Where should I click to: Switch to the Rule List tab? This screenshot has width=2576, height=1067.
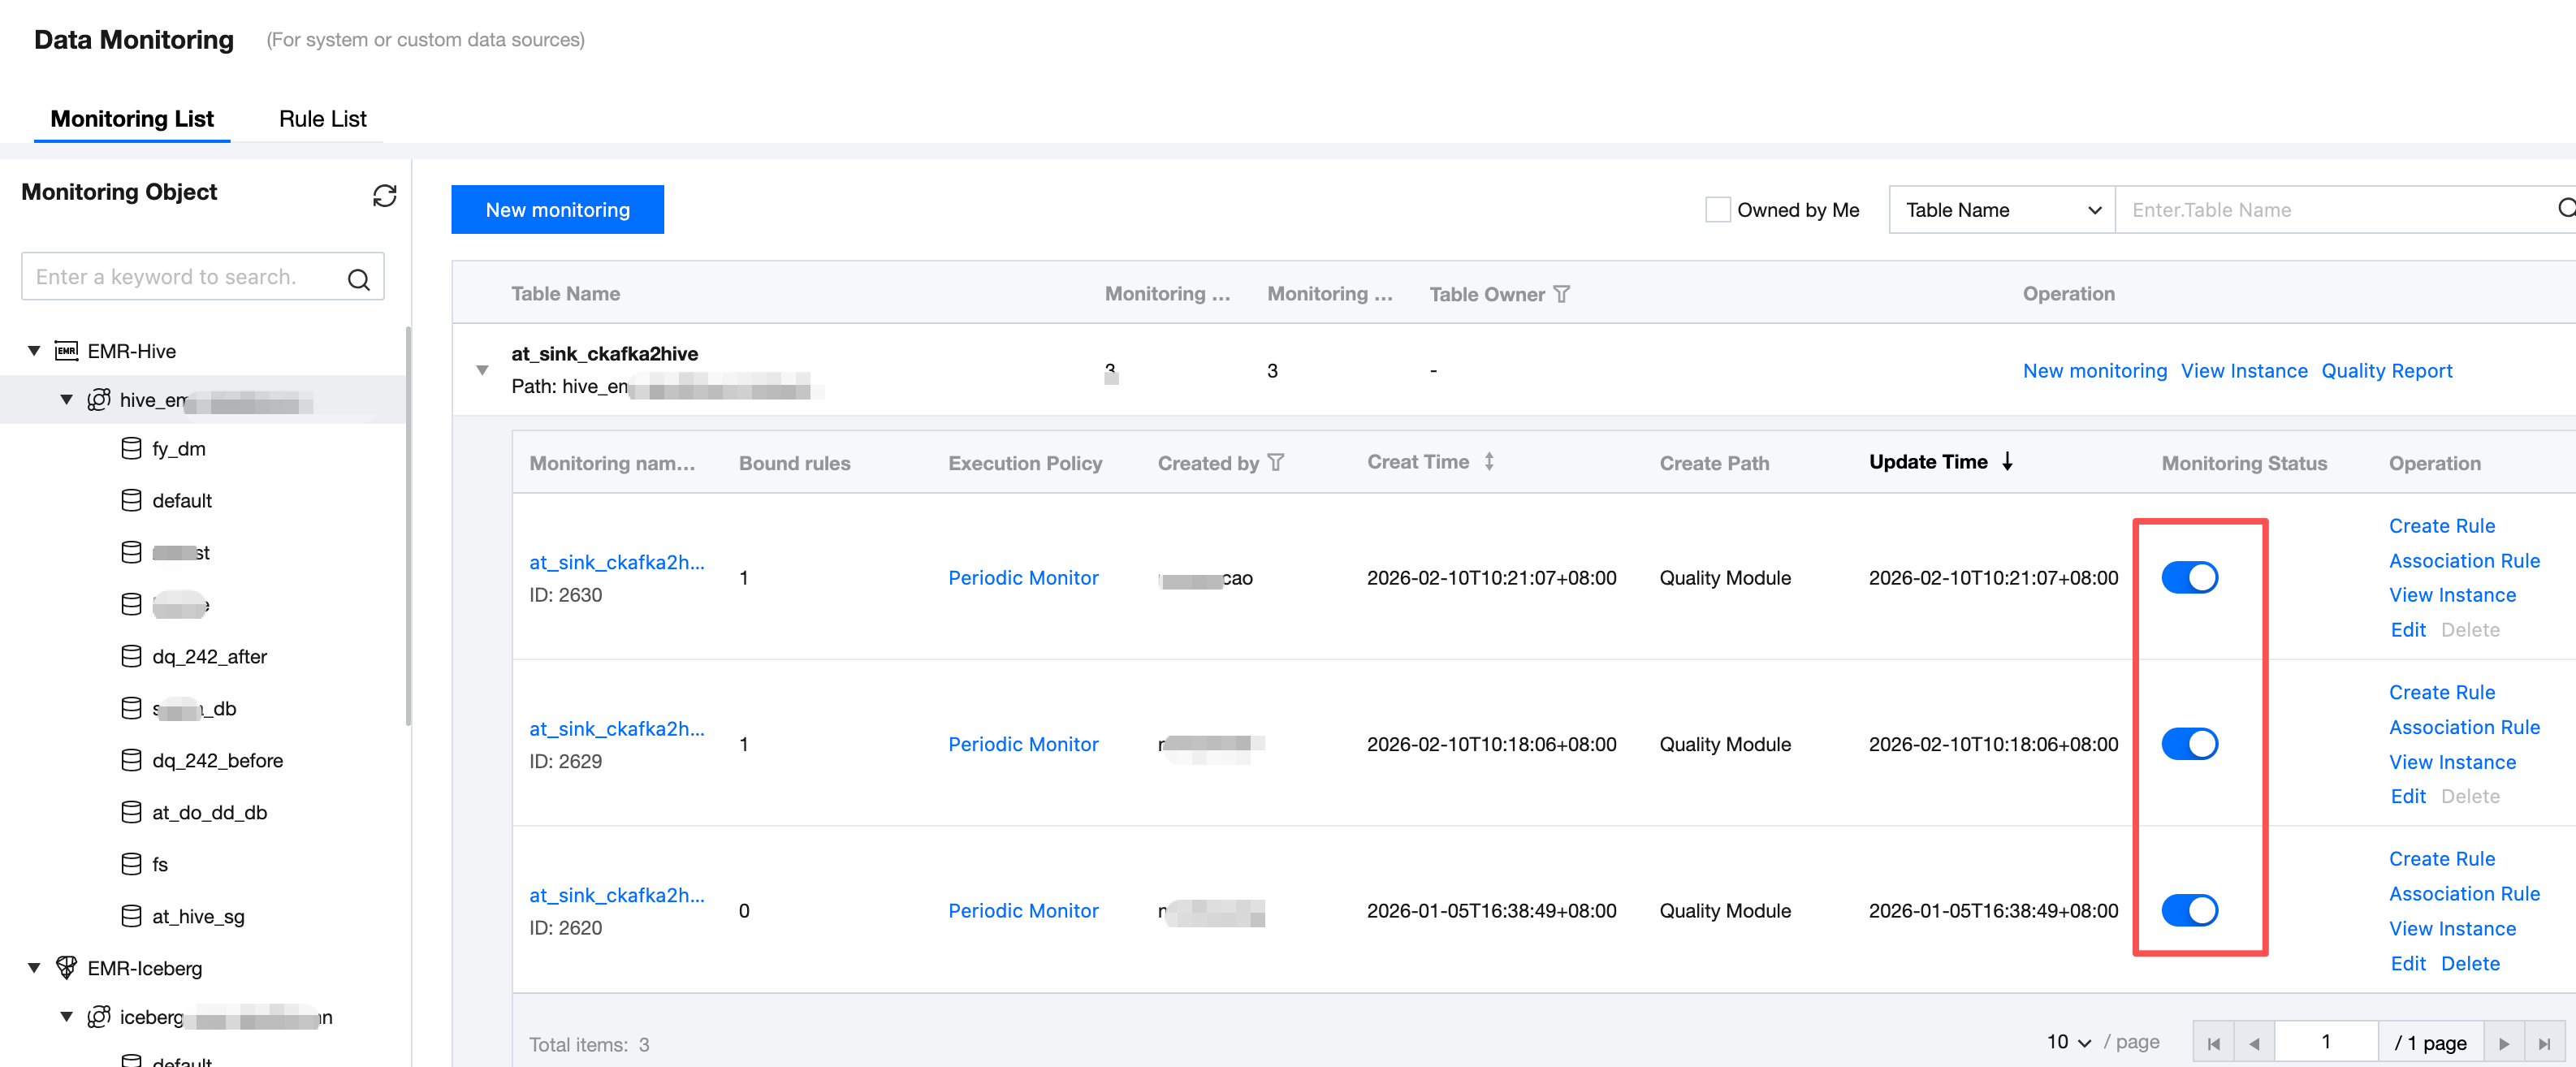tap(322, 119)
